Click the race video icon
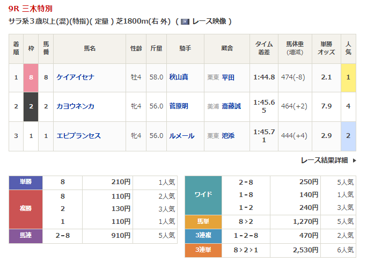Image resolution: width=367 pixels, height=262 pixels. coord(185,21)
